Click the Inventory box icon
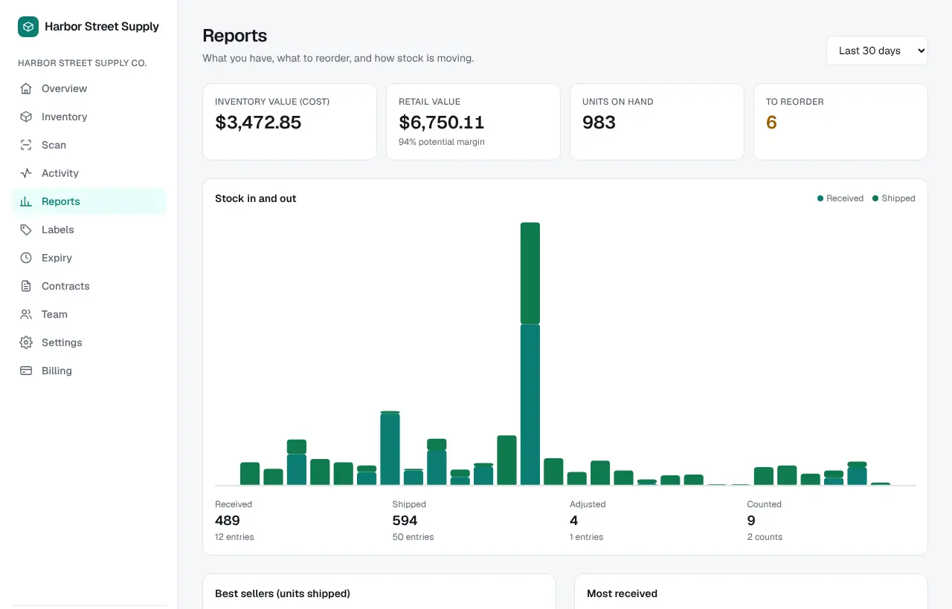This screenshot has height=609, width=952. (x=26, y=117)
